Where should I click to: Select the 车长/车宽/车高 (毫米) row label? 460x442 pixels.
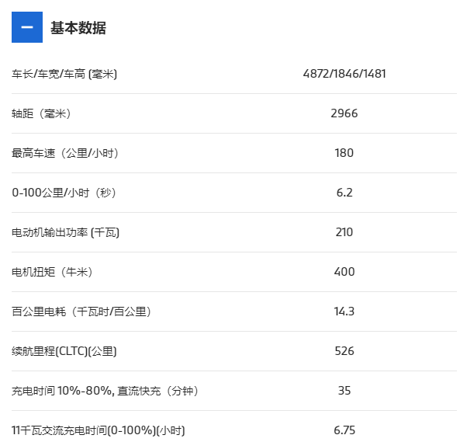pyautogui.click(x=64, y=74)
